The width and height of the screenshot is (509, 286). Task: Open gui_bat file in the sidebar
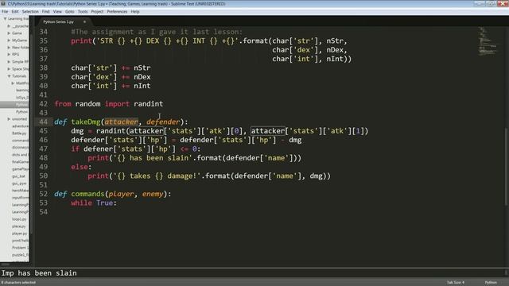(x=18, y=176)
